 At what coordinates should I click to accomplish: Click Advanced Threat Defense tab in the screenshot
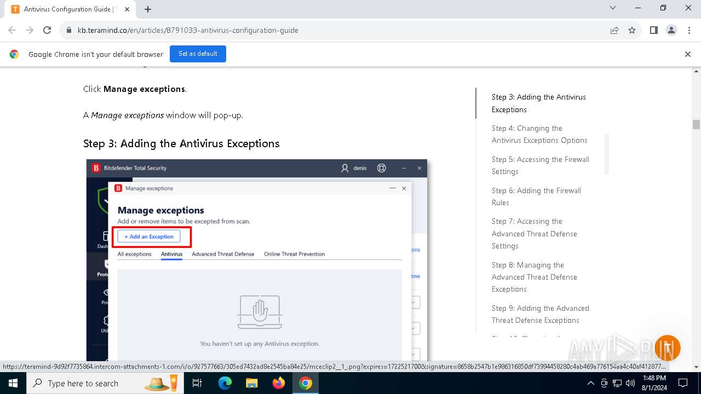[223, 254]
